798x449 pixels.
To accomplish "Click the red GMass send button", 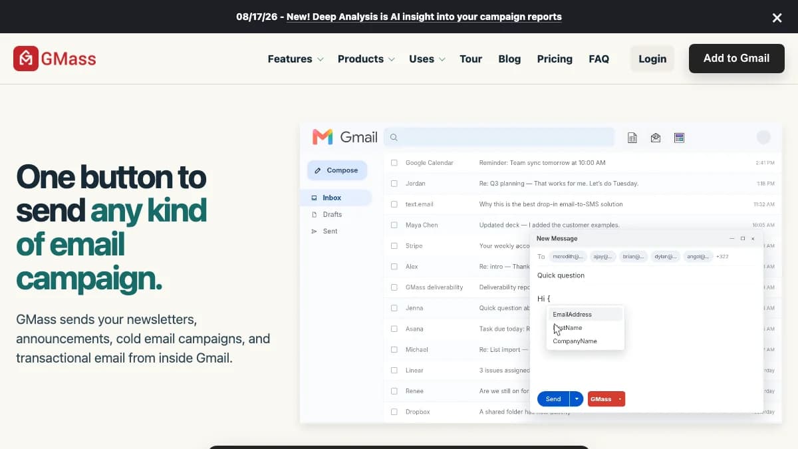I will pos(600,399).
